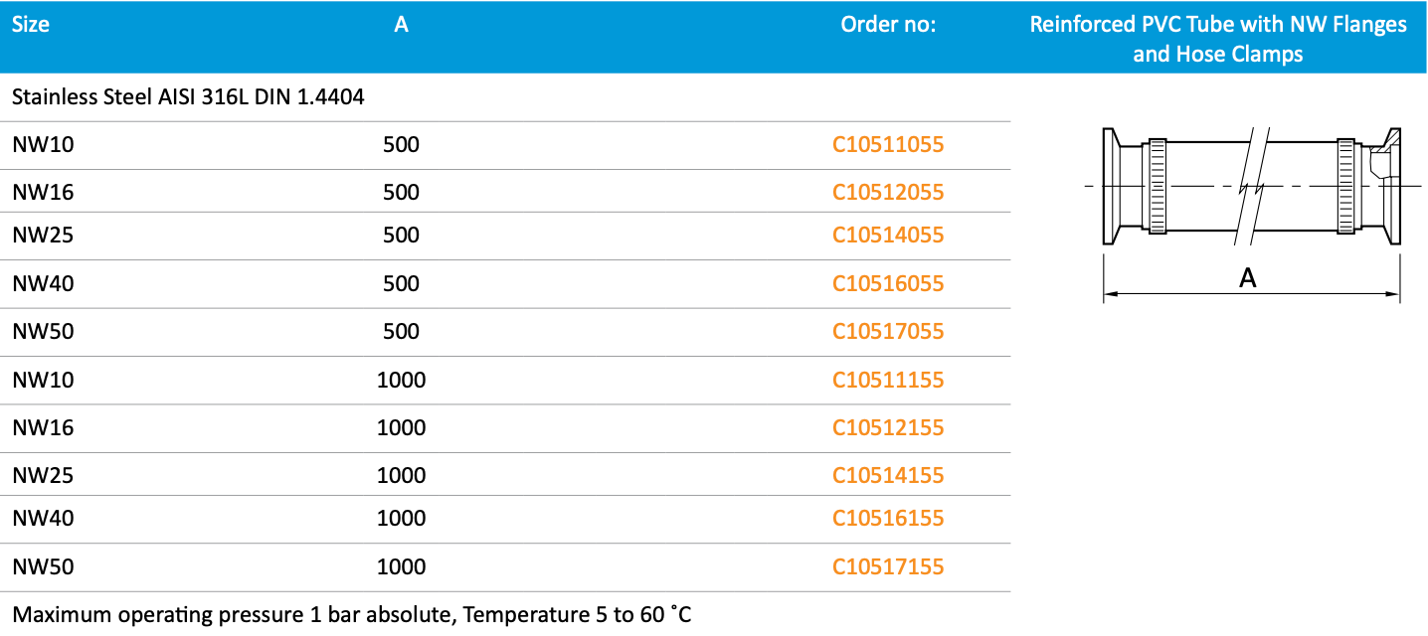Open order number C10511055 link
Viewport: 1428px width, 636px height.
coord(888,145)
